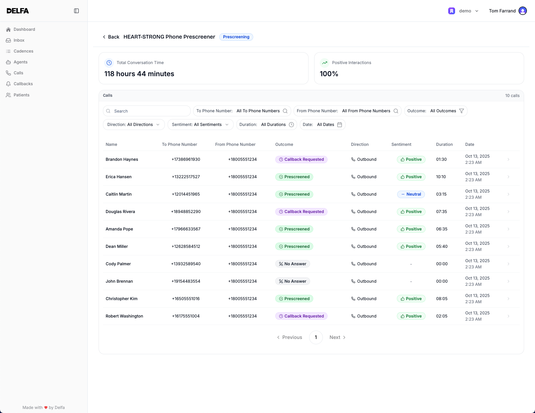Click the Back button
This screenshot has height=413, width=535.
coord(111,37)
